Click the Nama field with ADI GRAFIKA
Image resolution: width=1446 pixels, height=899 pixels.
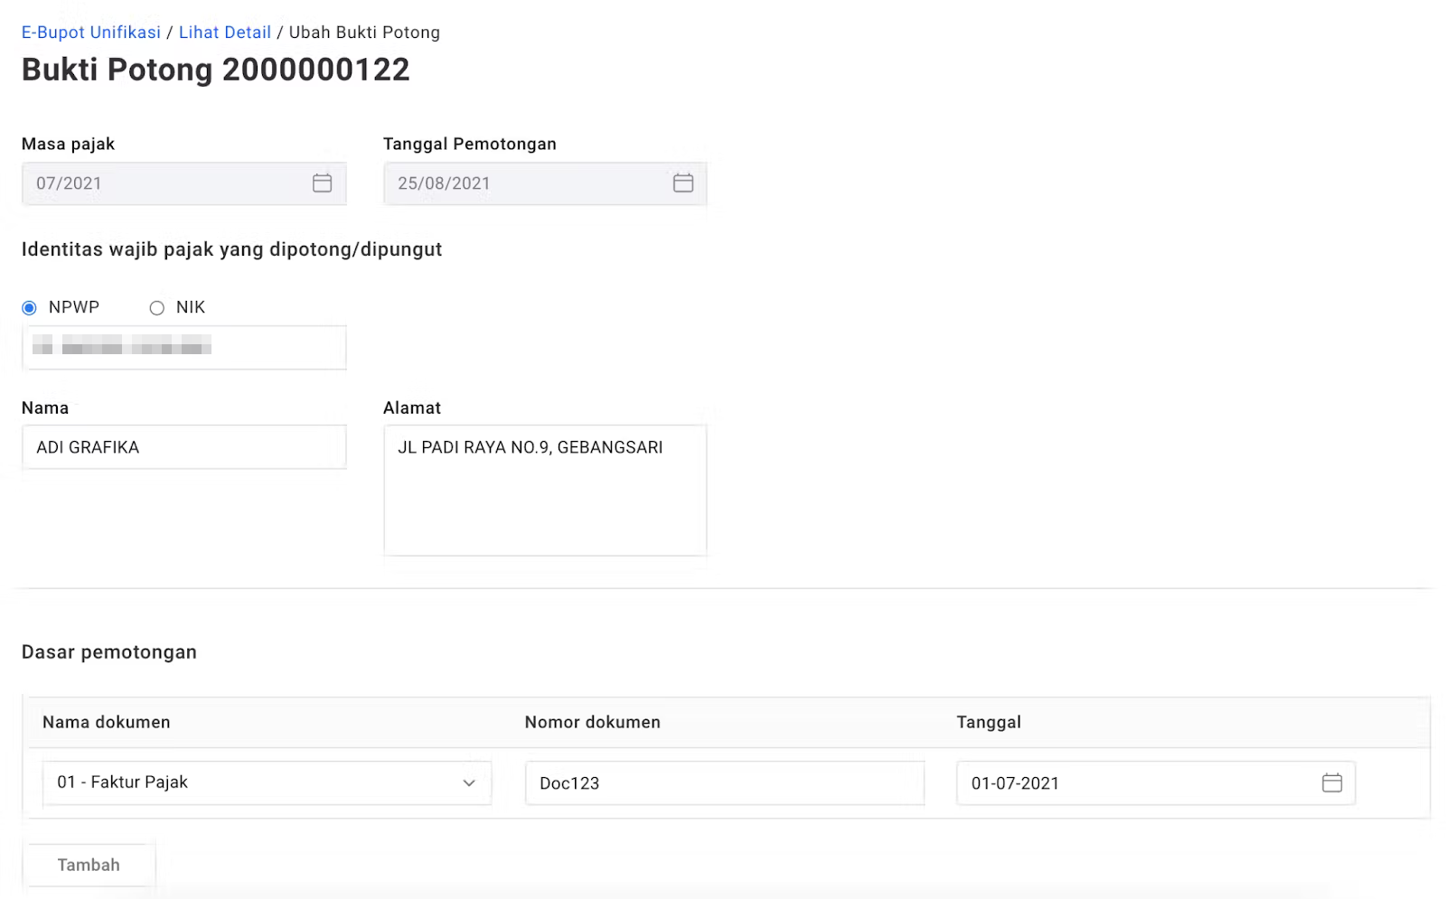point(184,447)
